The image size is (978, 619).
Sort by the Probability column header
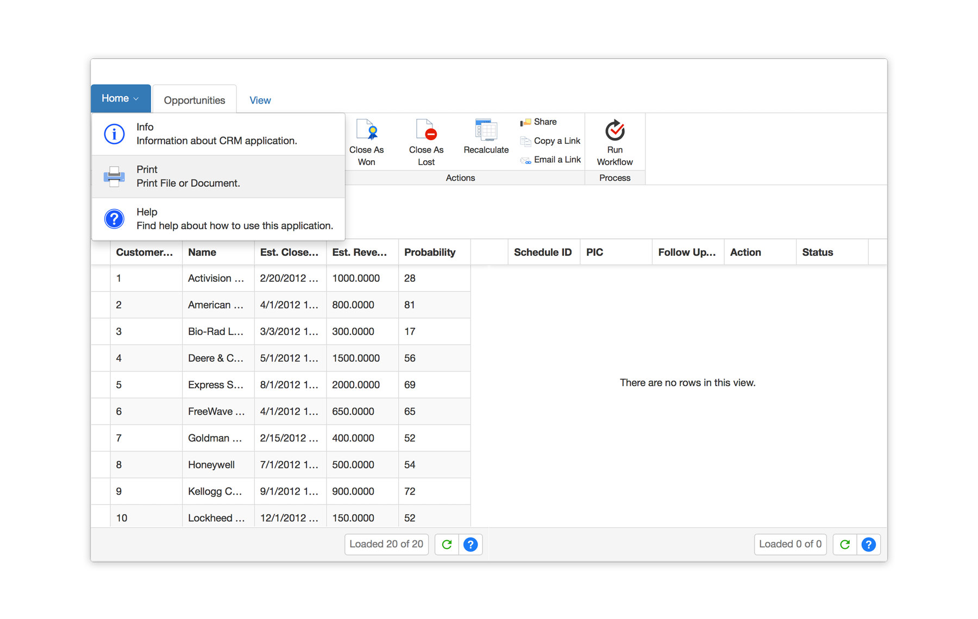[430, 252]
